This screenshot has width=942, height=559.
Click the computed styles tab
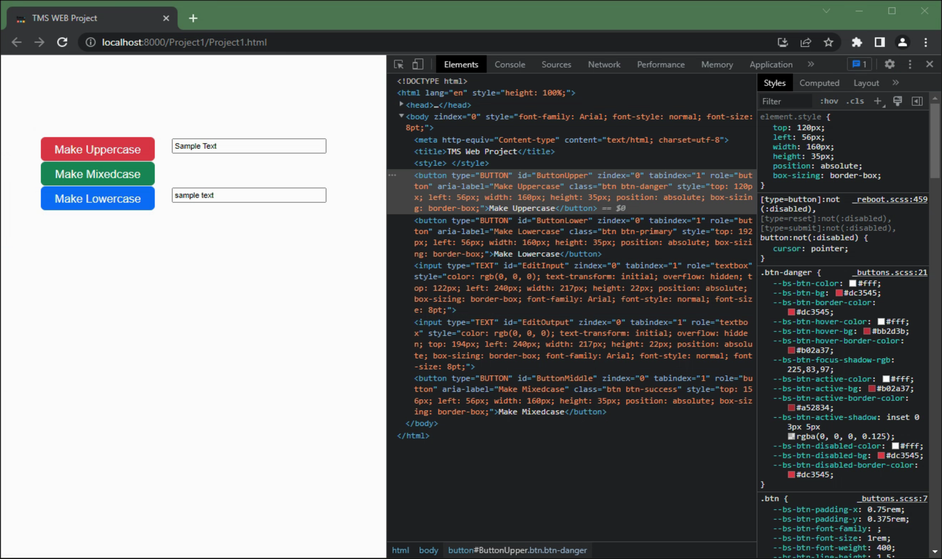[x=820, y=83]
